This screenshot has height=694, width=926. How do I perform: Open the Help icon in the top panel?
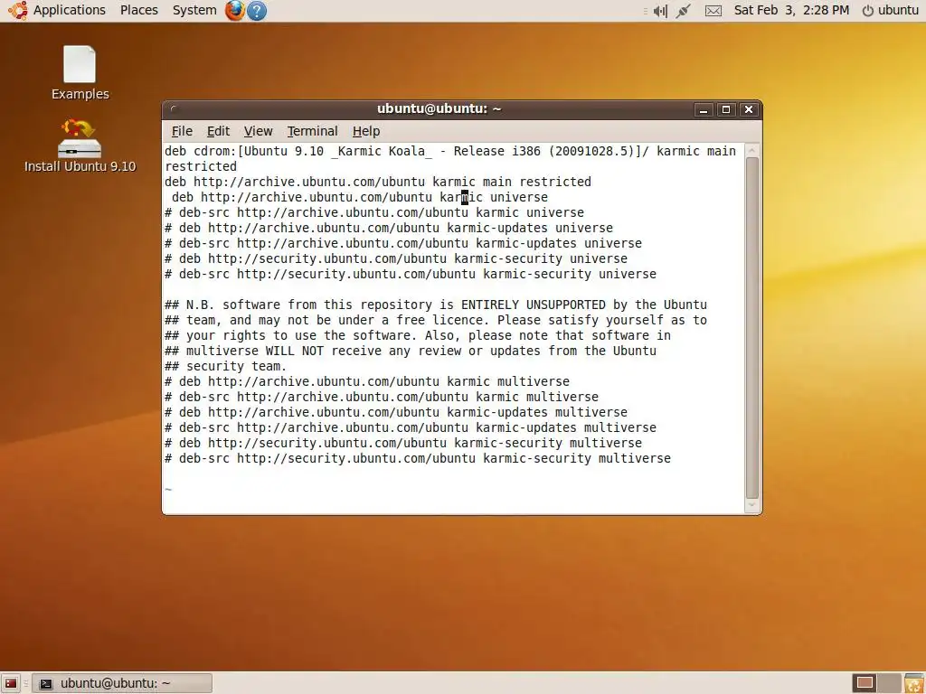257,10
